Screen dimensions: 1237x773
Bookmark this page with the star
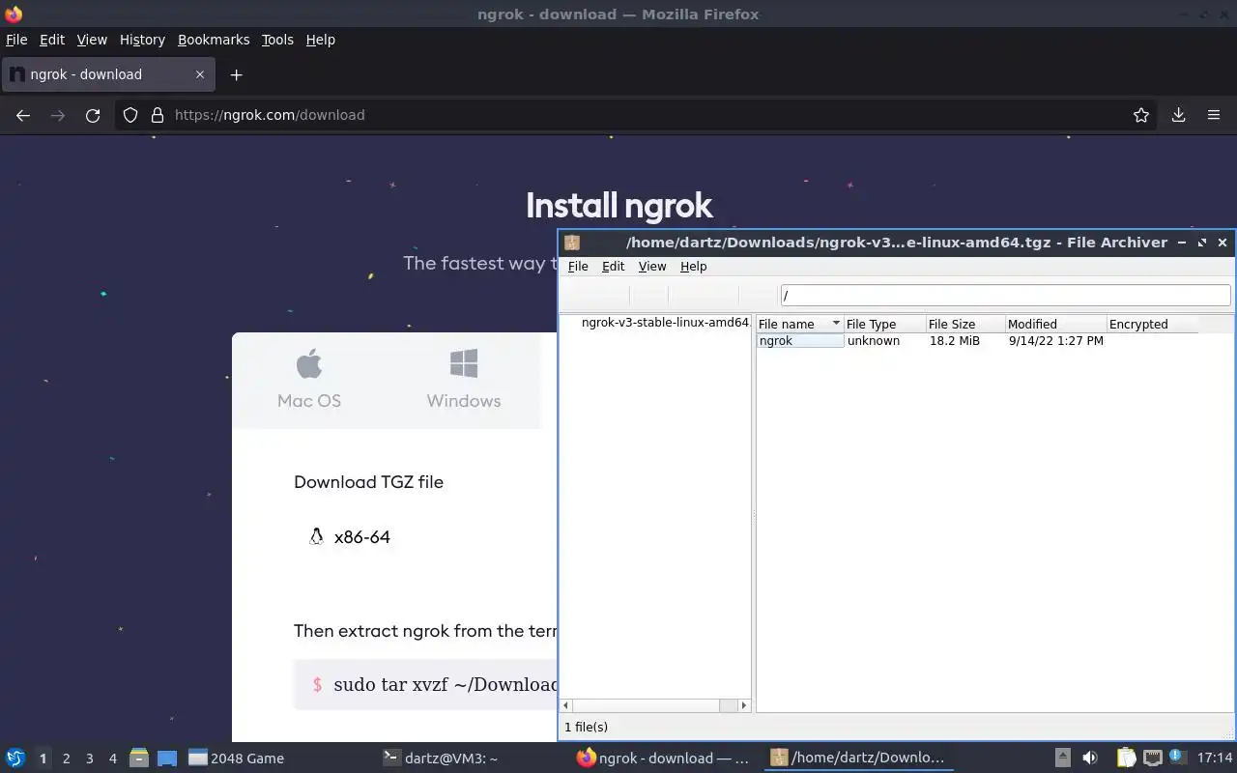pos(1141,115)
